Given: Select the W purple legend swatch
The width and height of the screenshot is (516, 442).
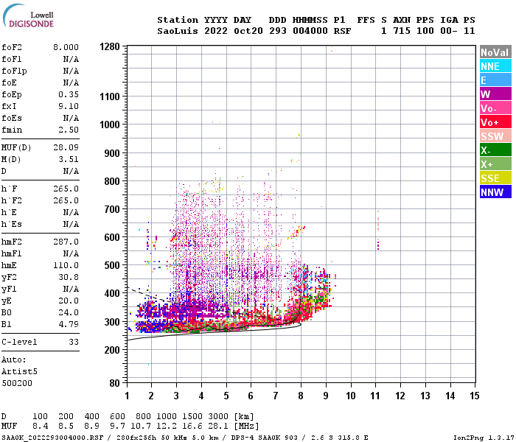Looking at the screenshot, I should coord(495,94).
